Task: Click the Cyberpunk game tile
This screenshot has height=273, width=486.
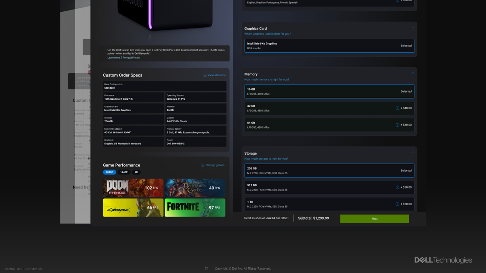Action: coord(133,208)
